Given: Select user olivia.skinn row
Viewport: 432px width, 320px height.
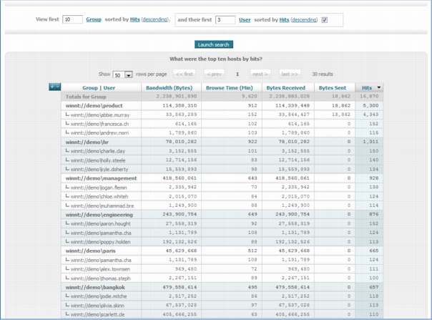Looking at the screenshot, I should point(222,306).
